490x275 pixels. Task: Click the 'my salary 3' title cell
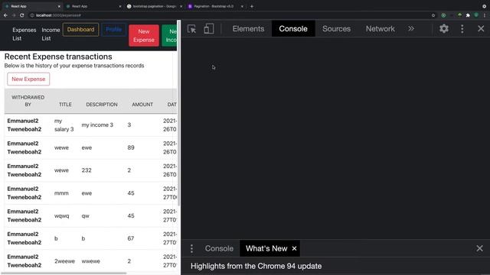coord(64,125)
